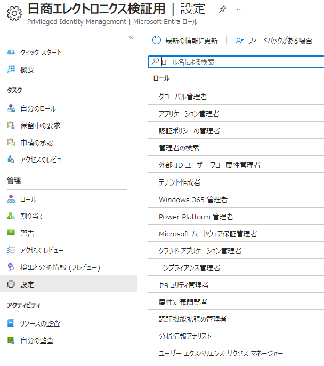This screenshot has height=366, width=324.
Task: Open the グローバル管理者 role settings
Action: [183, 97]
